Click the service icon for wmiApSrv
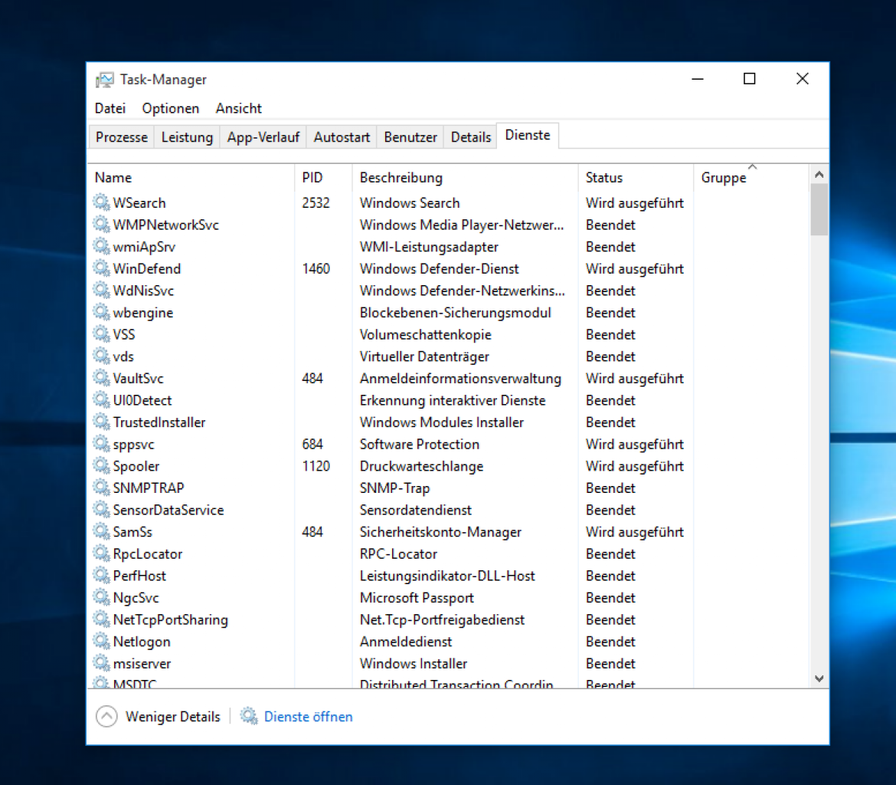The height and width of the screenshot is (785, 896). 101,246
